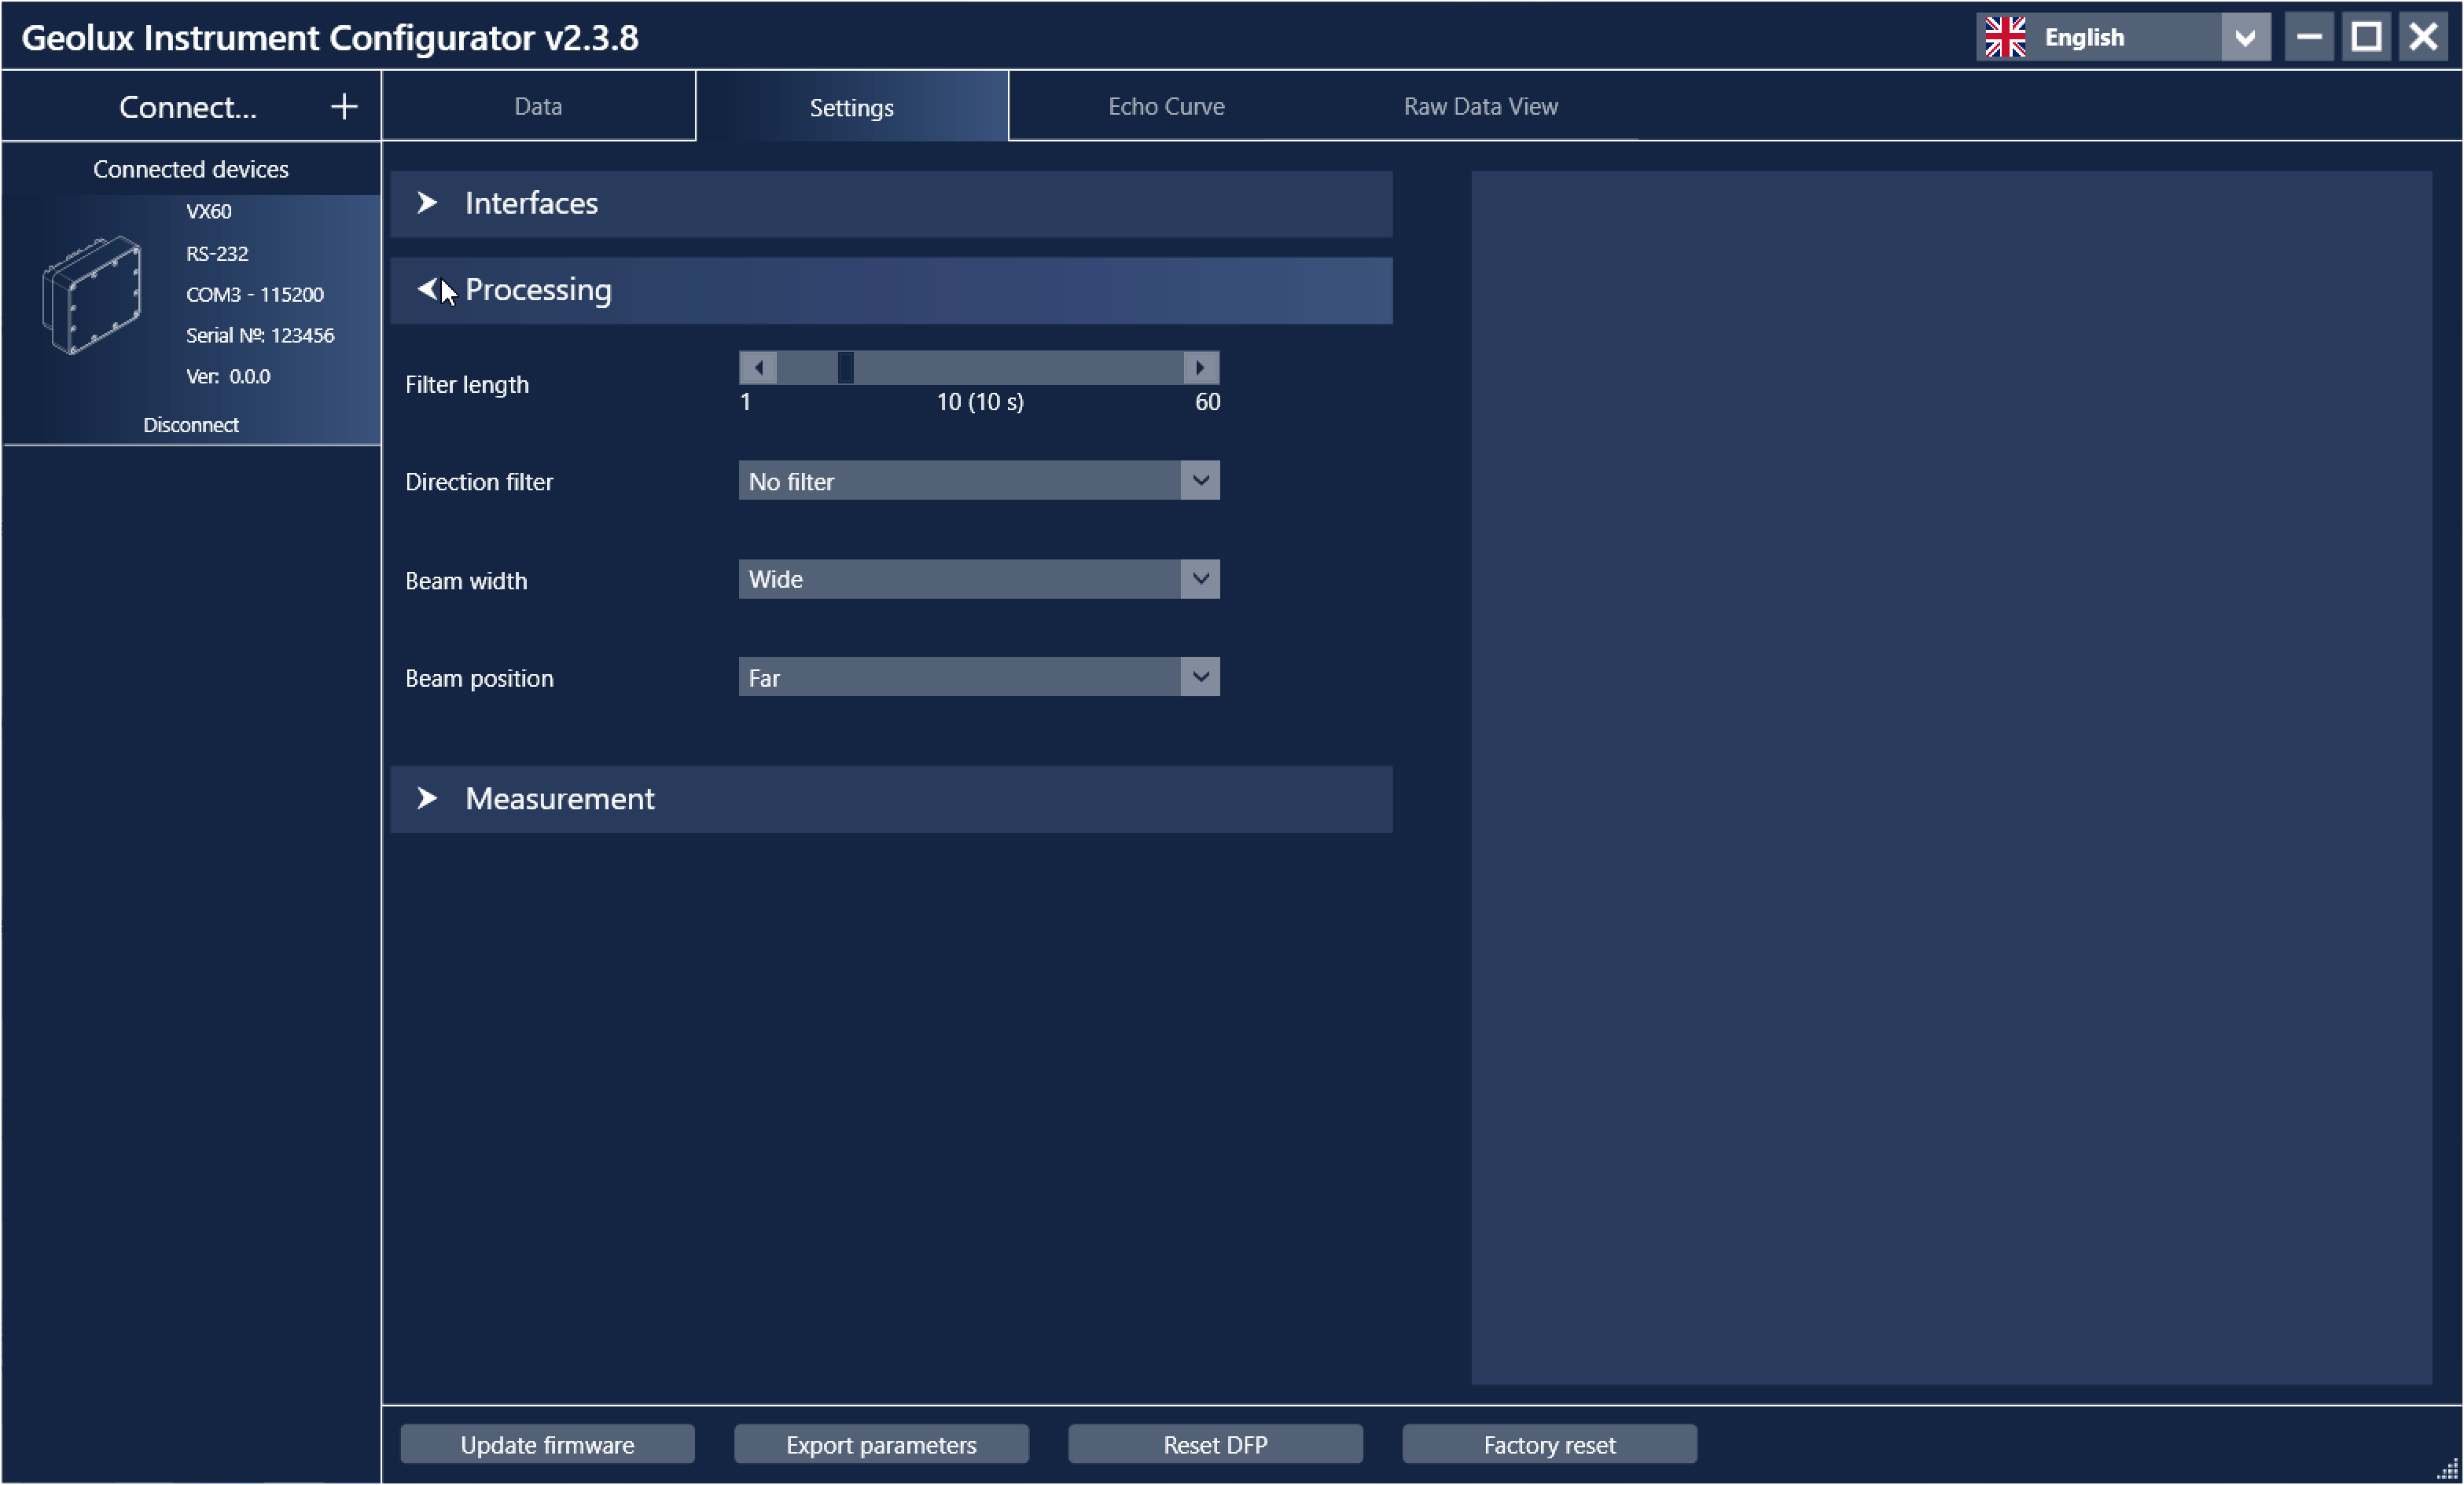Click the Disconnect link for the device
Image resolution: width=2464 pixels, height=1485 pixels.
click(190, 425)
